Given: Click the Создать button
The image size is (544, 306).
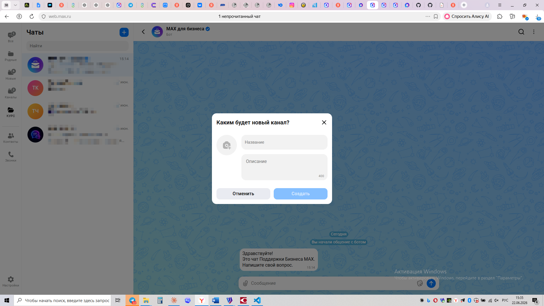Looking at the screenshot, I should click(x=301, y=194).
